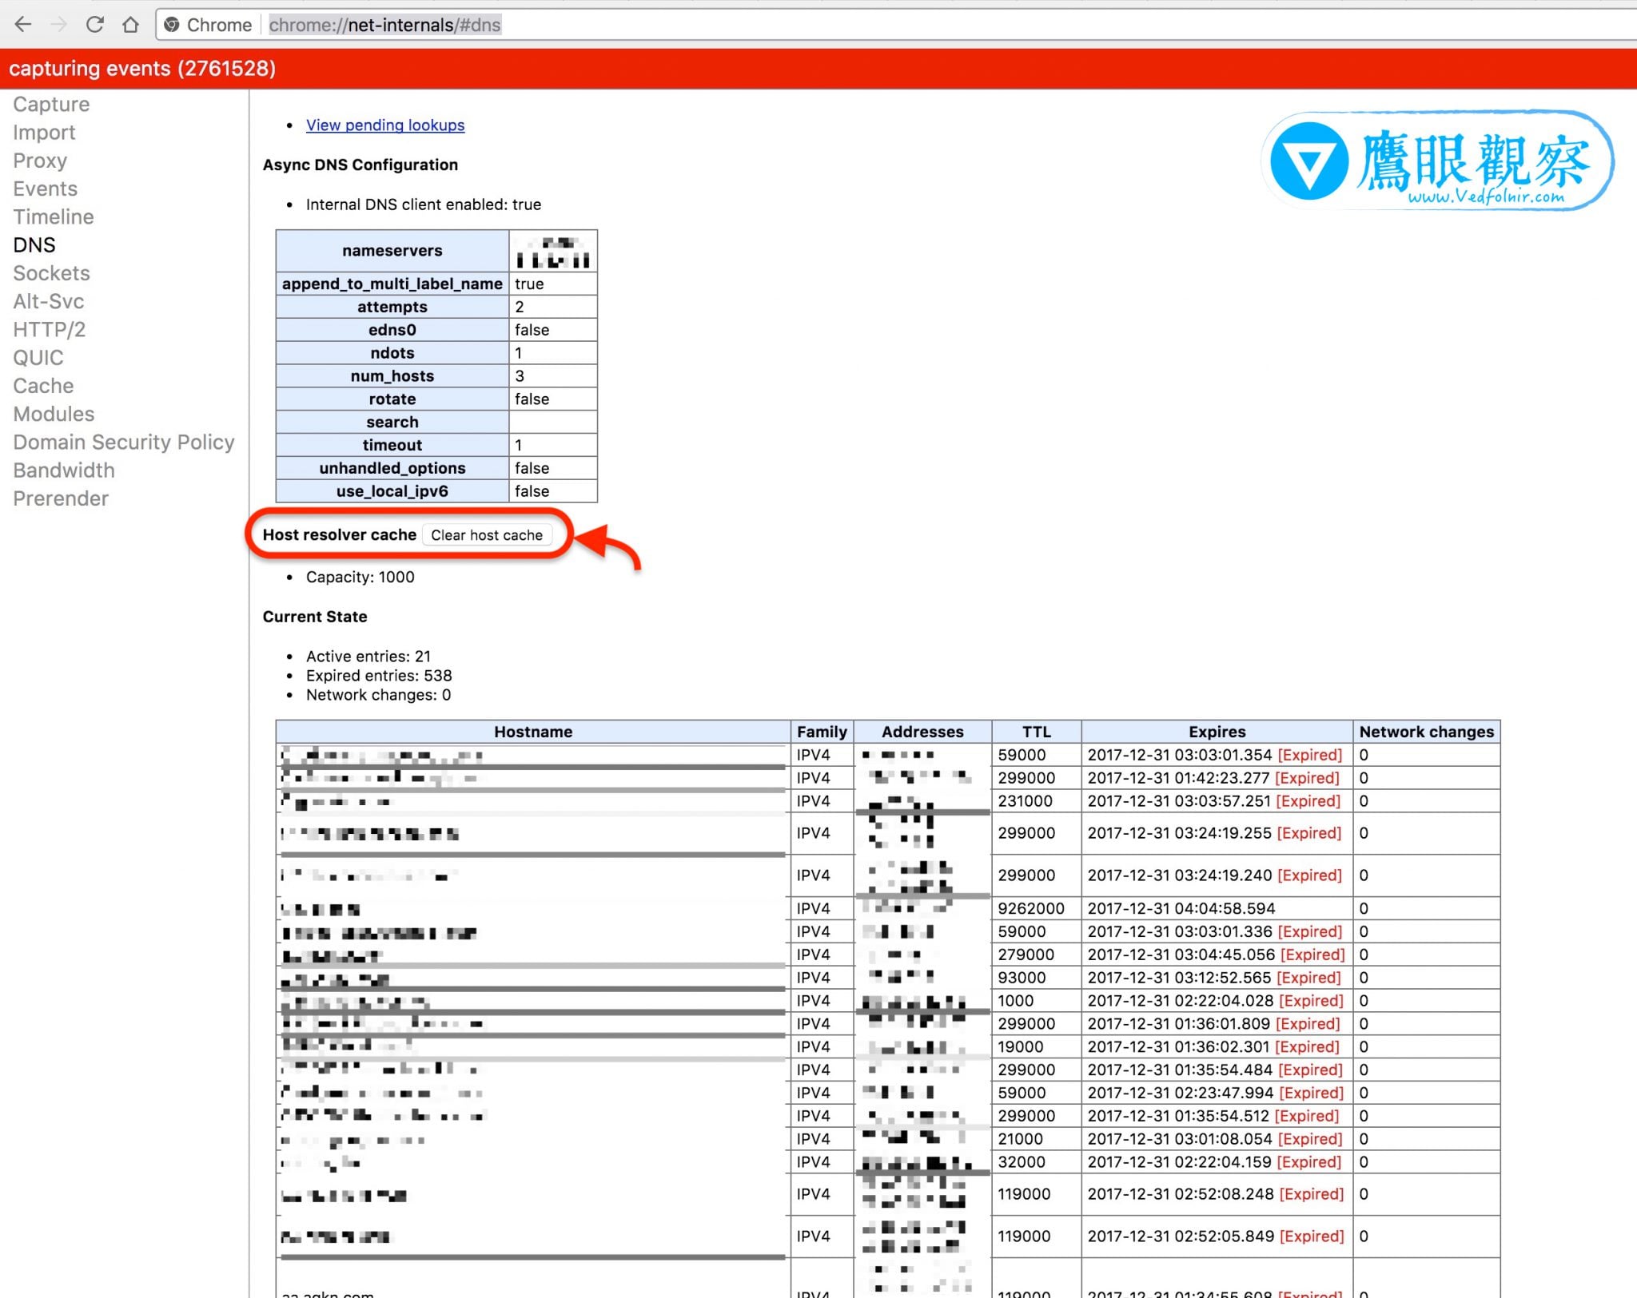Open the QUIC section

38,358
